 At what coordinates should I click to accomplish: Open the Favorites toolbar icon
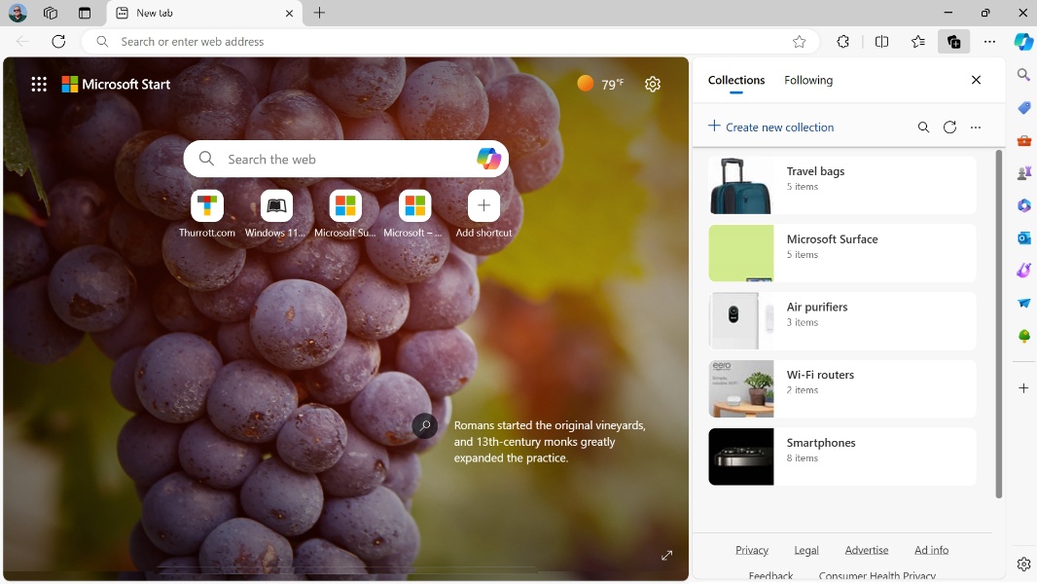coord(917,42)
